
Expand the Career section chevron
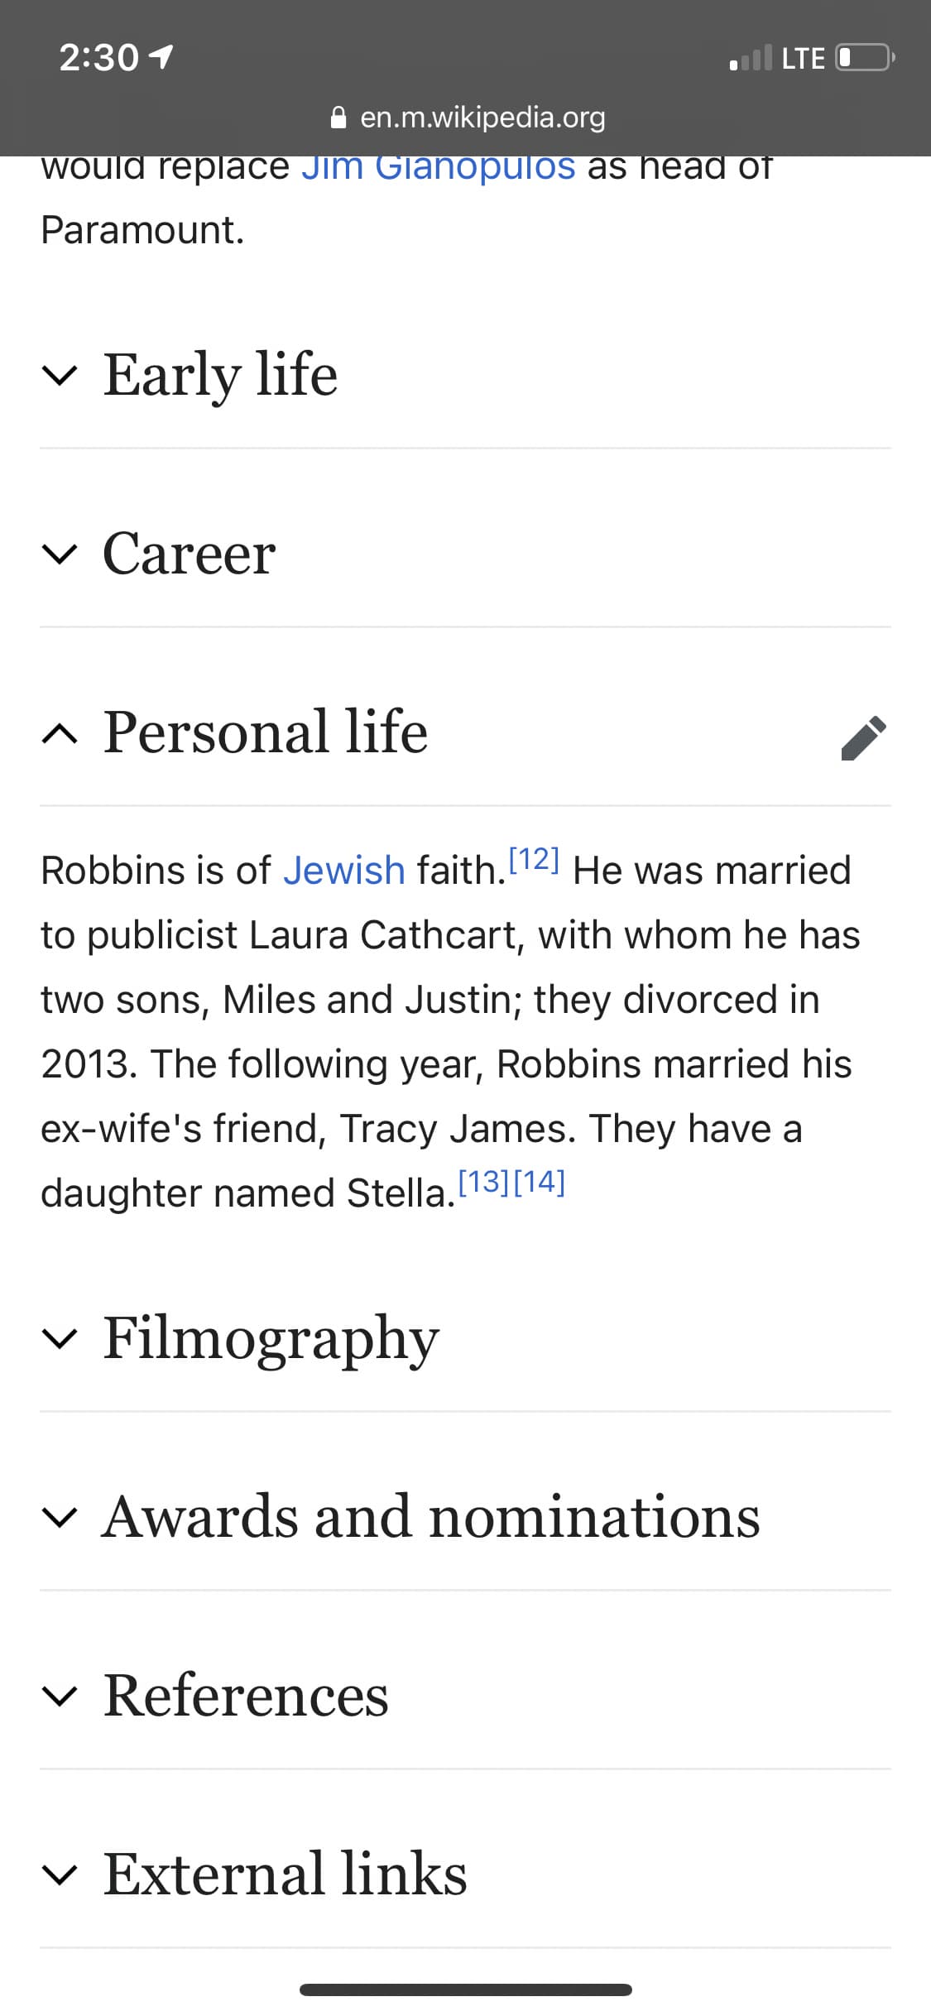(x=59, y=554)
